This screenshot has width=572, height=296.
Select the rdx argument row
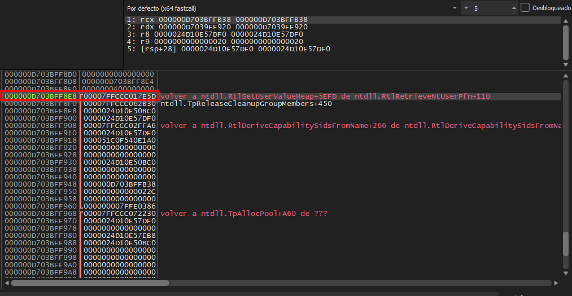coord(217,27)
